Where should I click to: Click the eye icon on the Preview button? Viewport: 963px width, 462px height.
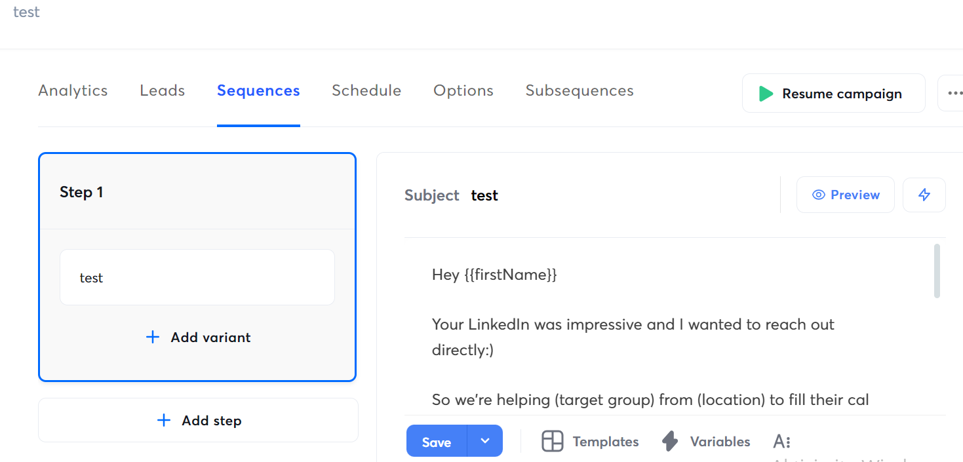tap(818, 195)
